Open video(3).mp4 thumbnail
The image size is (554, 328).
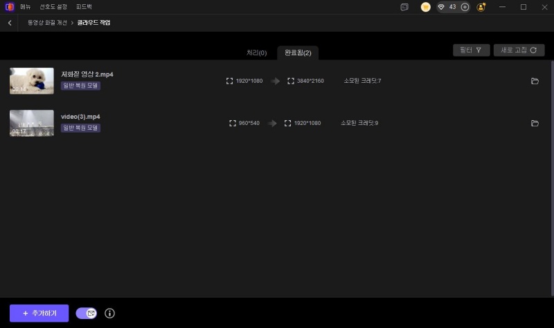[32, 124]
